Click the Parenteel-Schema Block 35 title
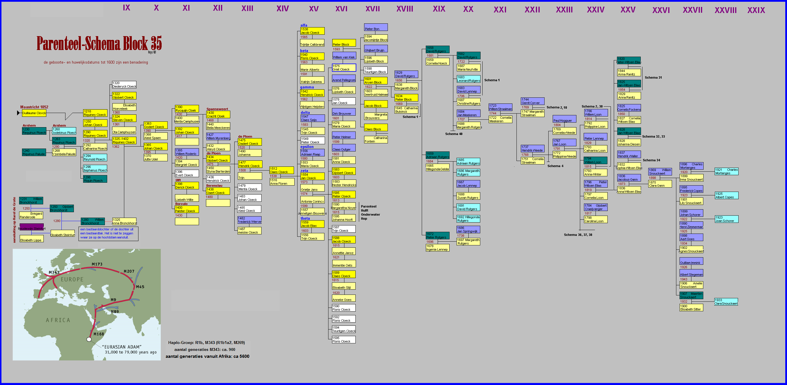Viewport: 787px width, 385px height. pyautogui.click(x=99, y=43)
